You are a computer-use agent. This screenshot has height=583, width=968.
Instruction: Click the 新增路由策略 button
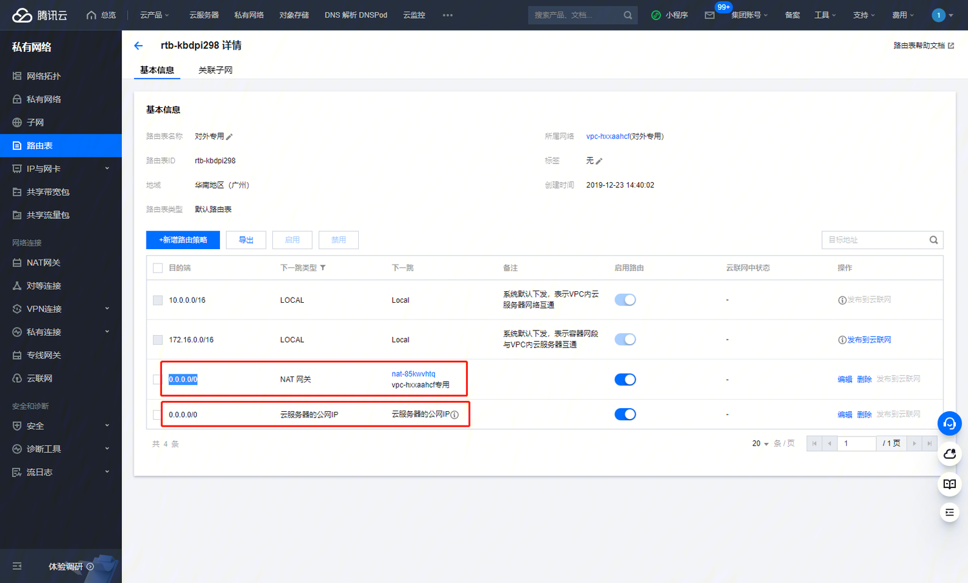click(183, 240)
